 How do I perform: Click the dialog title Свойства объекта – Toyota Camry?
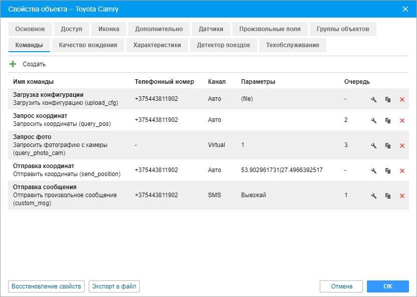pos(63,9)
